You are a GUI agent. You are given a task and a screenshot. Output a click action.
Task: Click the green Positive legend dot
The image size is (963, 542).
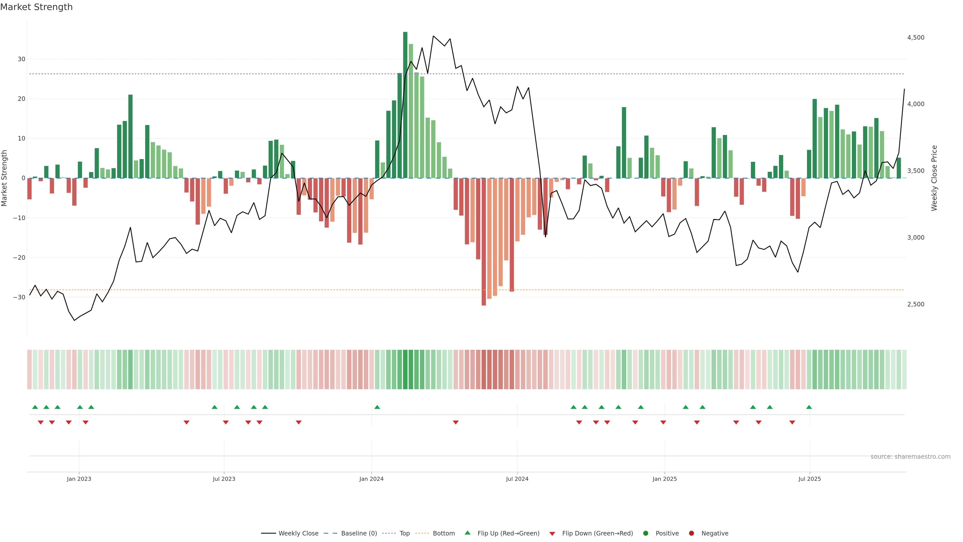tap(646, 533)
